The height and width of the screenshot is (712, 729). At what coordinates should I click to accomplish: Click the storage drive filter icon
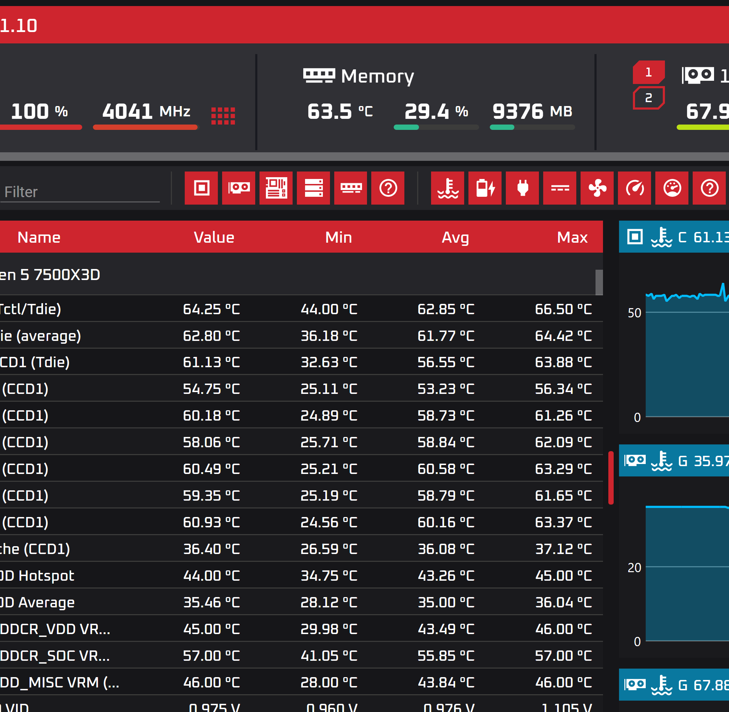point(314,188)
